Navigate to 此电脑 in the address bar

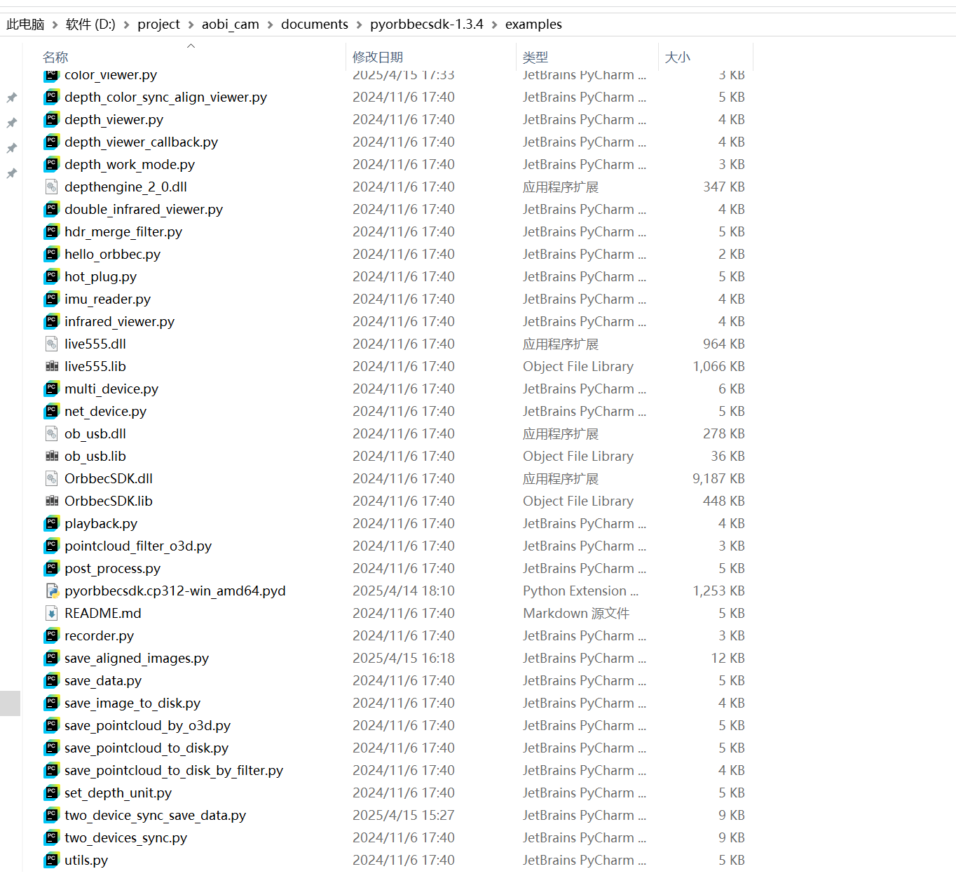point(25,24)
